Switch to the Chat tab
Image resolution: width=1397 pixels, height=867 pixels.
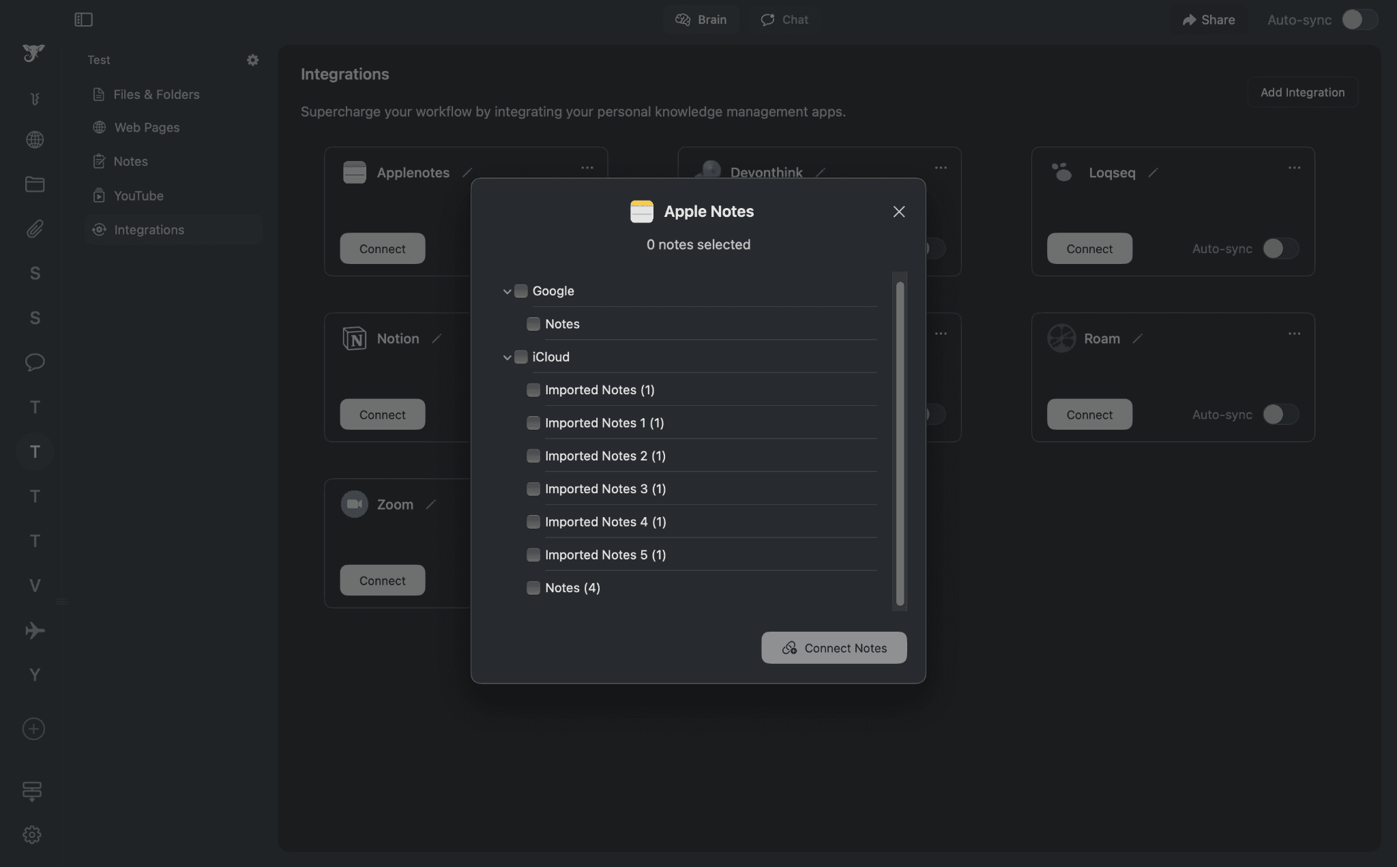point(785,20)
